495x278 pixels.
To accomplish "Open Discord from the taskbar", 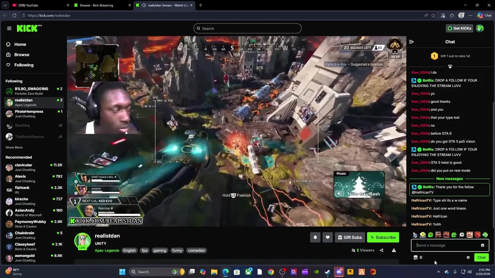I will (x=339, y=272).
